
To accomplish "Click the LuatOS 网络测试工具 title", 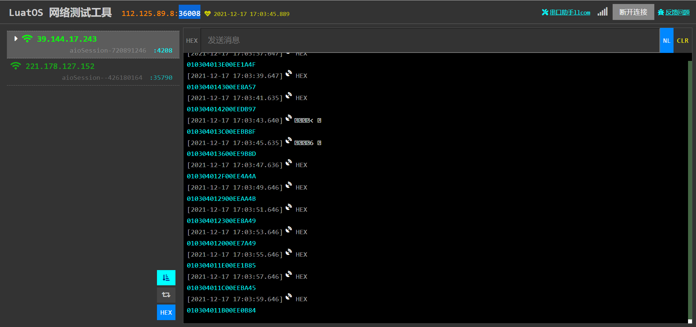I will [60, 13].
